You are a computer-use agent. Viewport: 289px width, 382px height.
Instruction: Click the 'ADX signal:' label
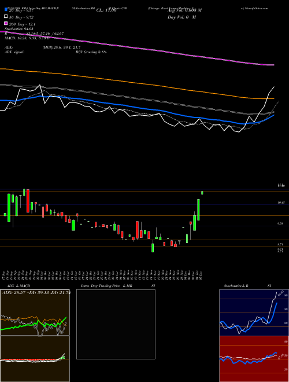(14, 52)
